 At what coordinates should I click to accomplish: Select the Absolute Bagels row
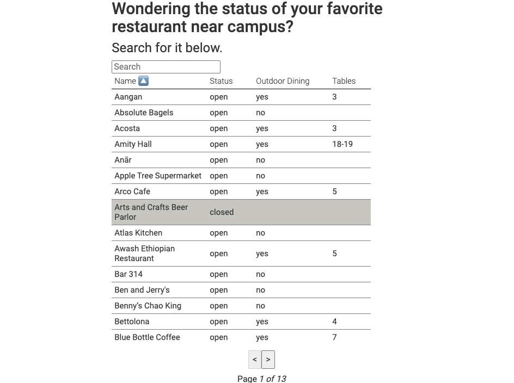pos(241,113)
